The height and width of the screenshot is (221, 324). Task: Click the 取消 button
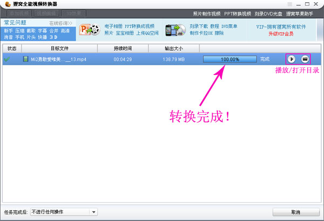click(x=296, y=212)
